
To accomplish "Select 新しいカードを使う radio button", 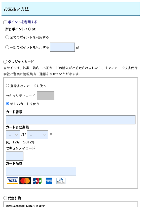I will [8, 104].
